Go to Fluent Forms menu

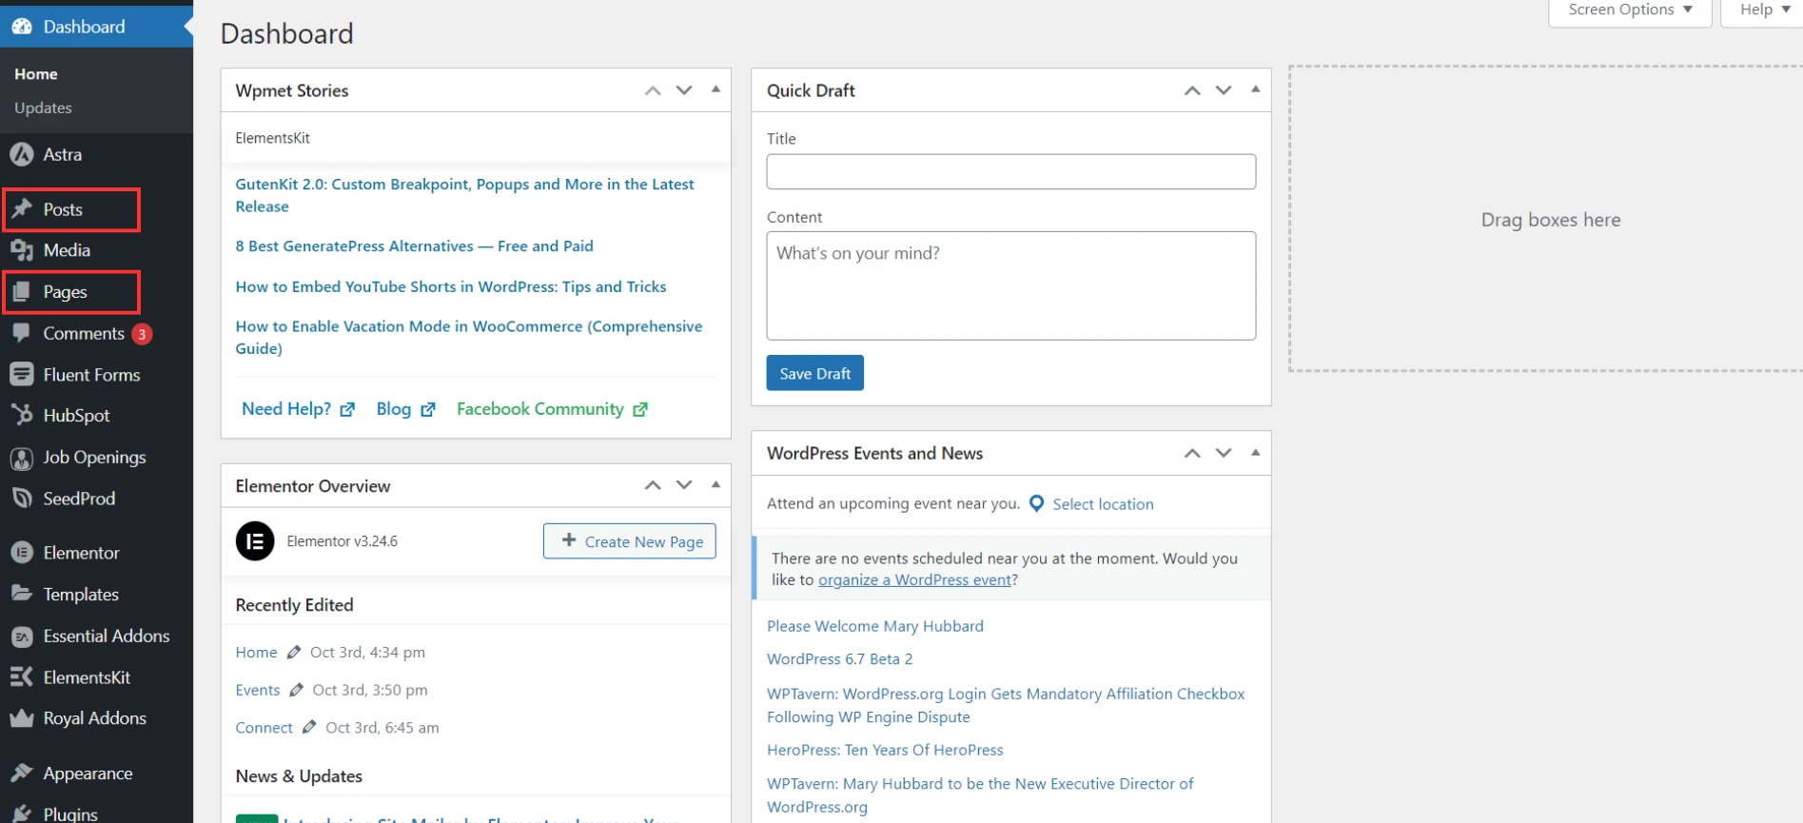click(91, 375)
